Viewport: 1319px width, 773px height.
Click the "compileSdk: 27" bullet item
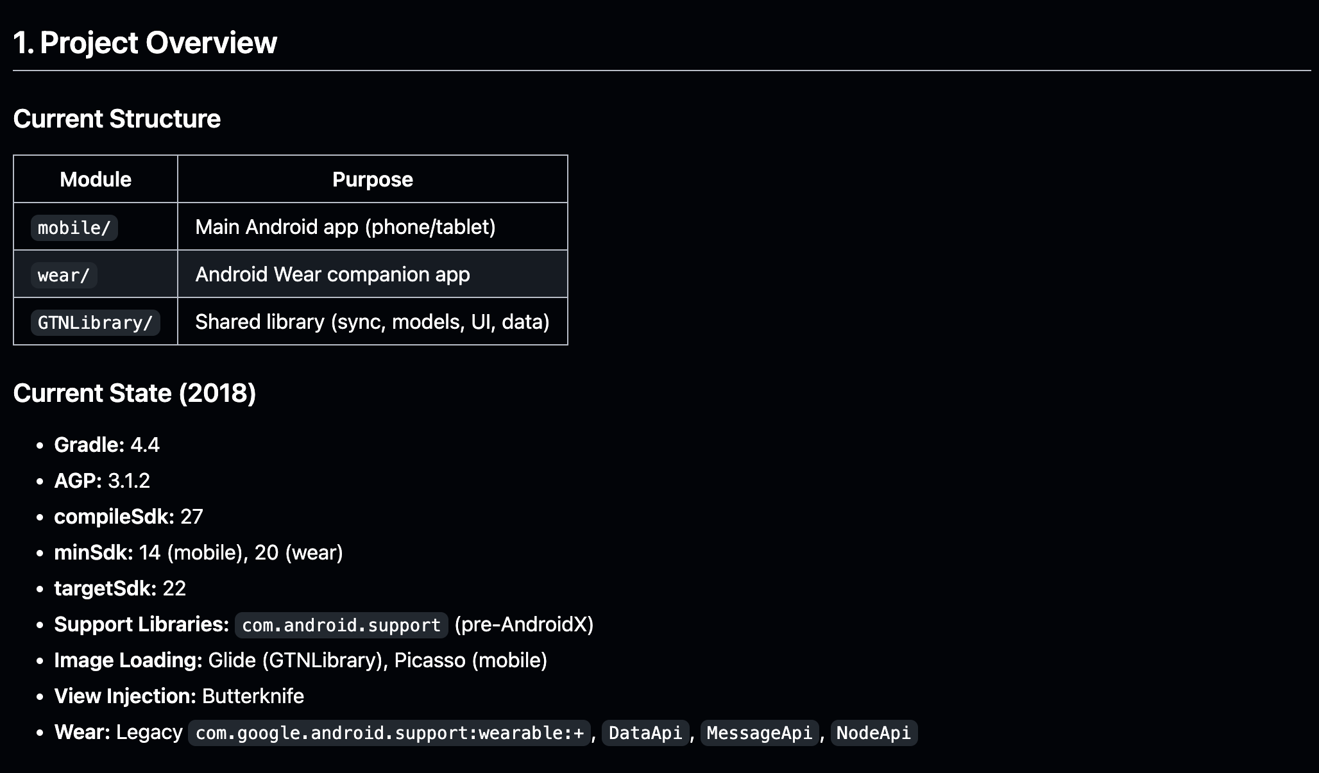pos(128,517)
